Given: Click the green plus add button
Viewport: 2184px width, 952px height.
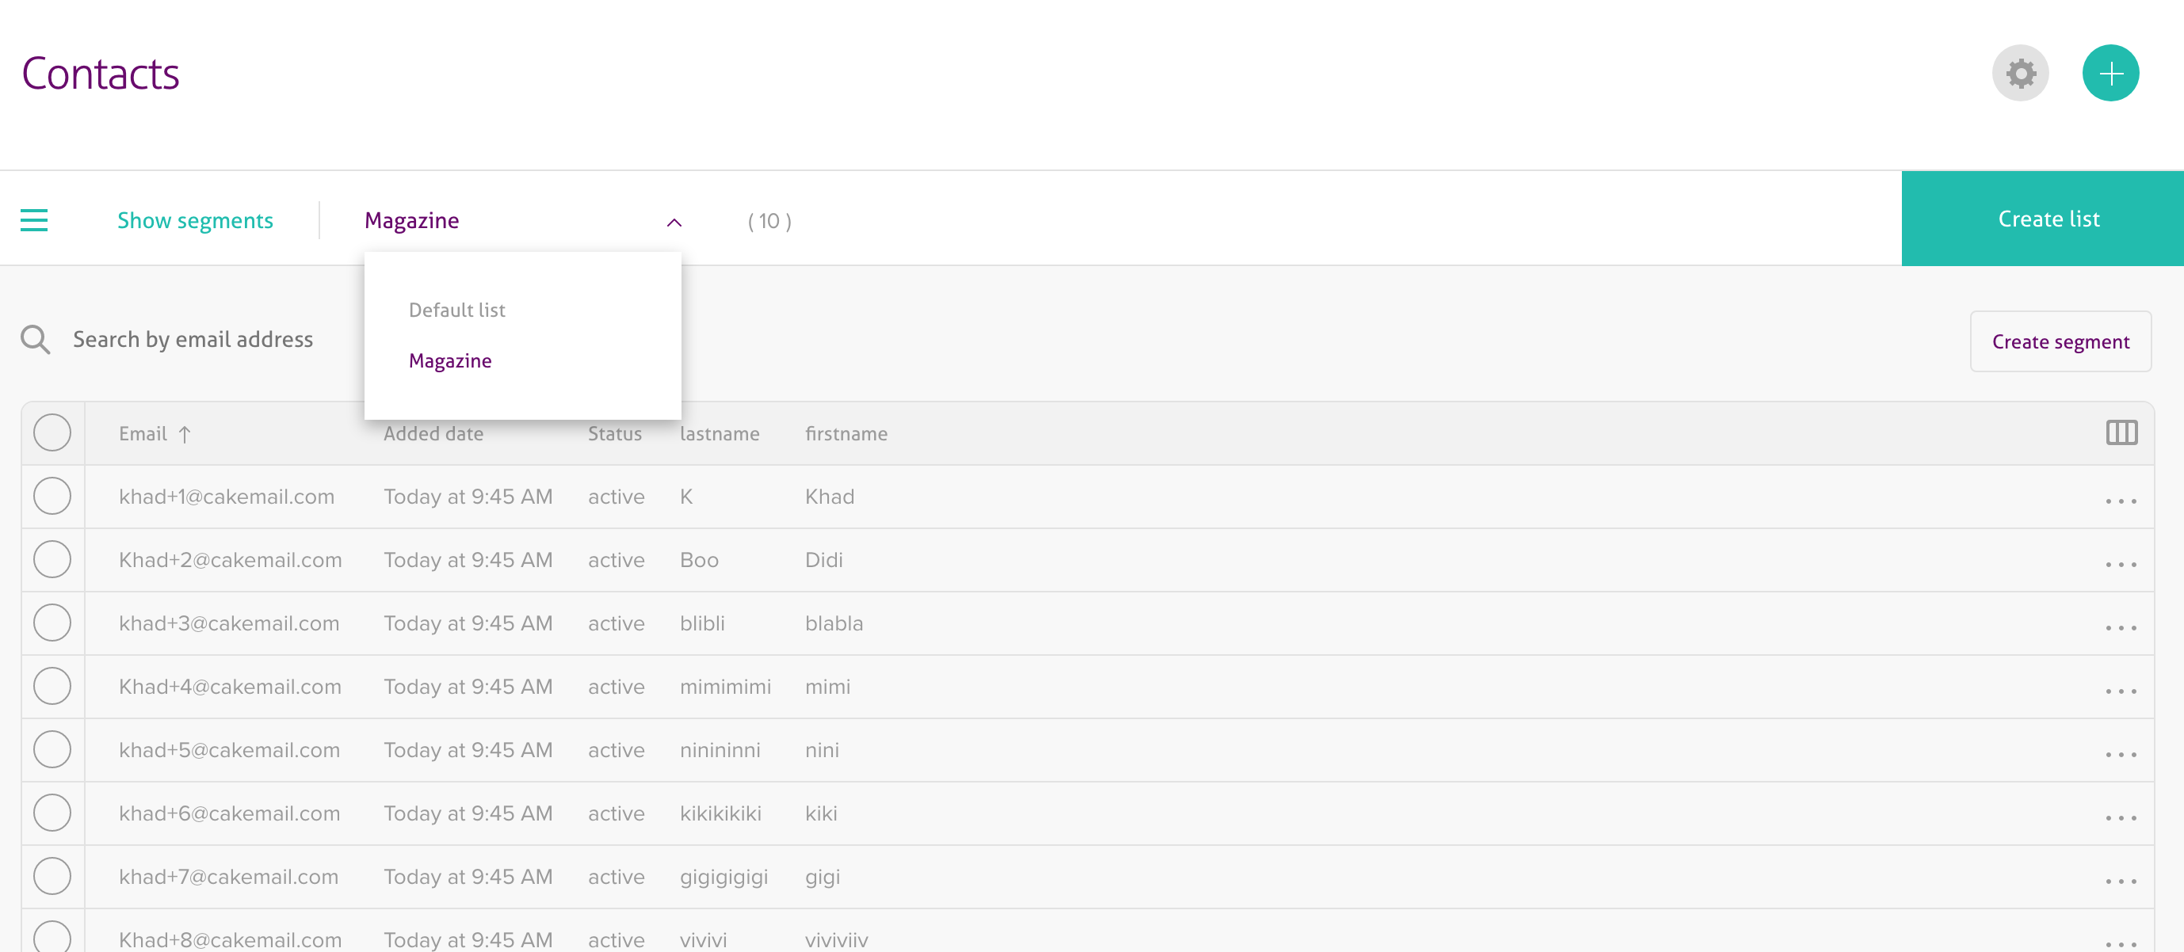Looking at the screenshot, I should (2110, 74).
